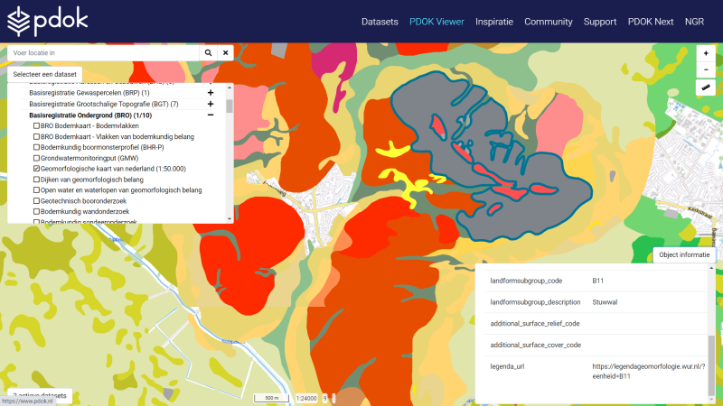Click the 'Stuwwal' description value
This screenshot has height=406, width=723.
click(x=605, y=302)
